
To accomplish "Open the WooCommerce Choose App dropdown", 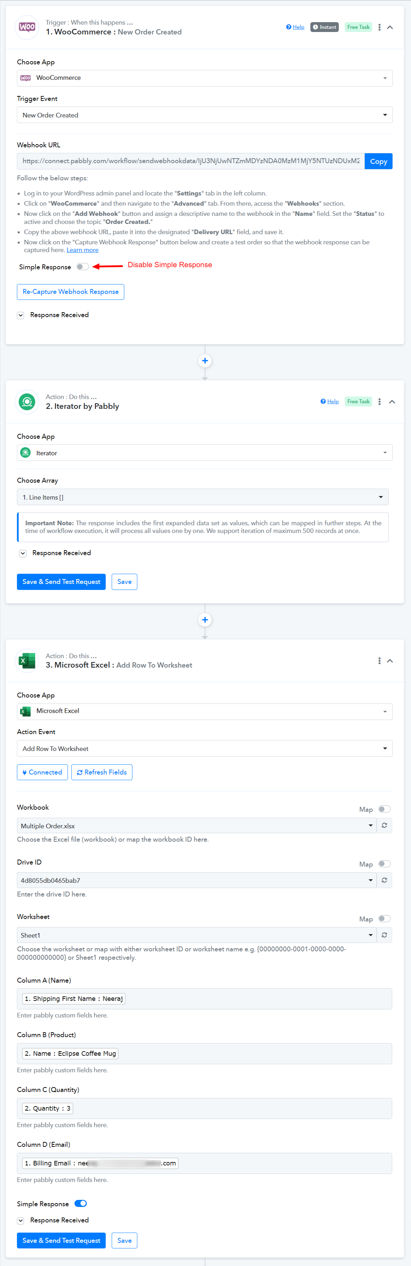I will pos(205,78).
